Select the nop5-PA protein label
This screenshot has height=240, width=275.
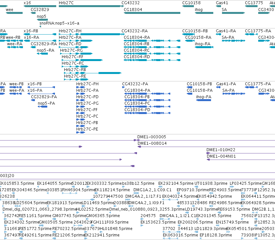click(x=46, y=103)
